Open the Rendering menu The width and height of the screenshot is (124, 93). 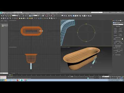(38, 14)
